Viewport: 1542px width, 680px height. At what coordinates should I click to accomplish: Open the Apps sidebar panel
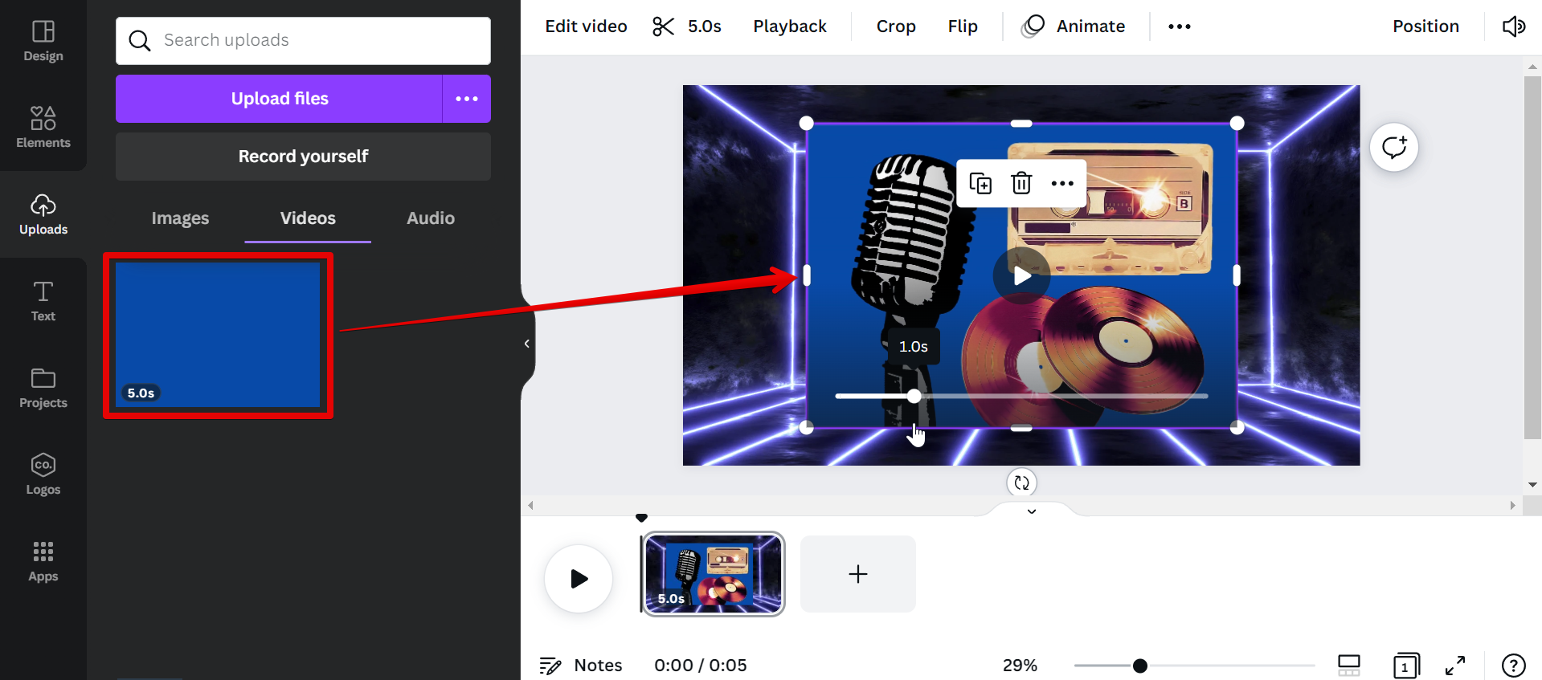click(43, 561)
